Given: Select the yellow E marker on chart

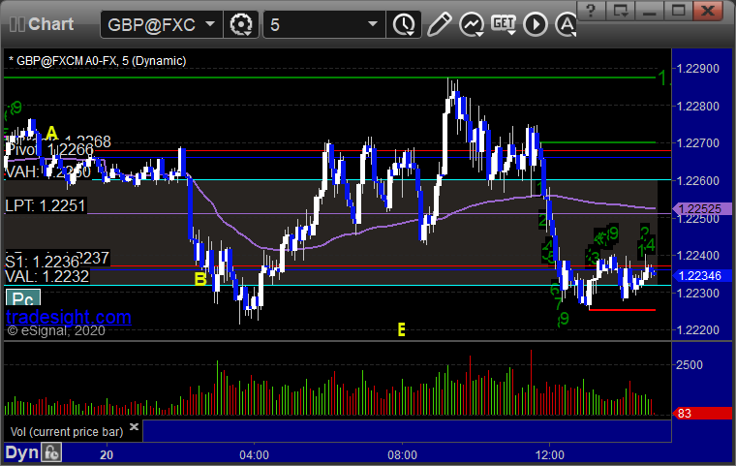Looking at the screenshot, I should pyautogui.click(x=401, y=329).
